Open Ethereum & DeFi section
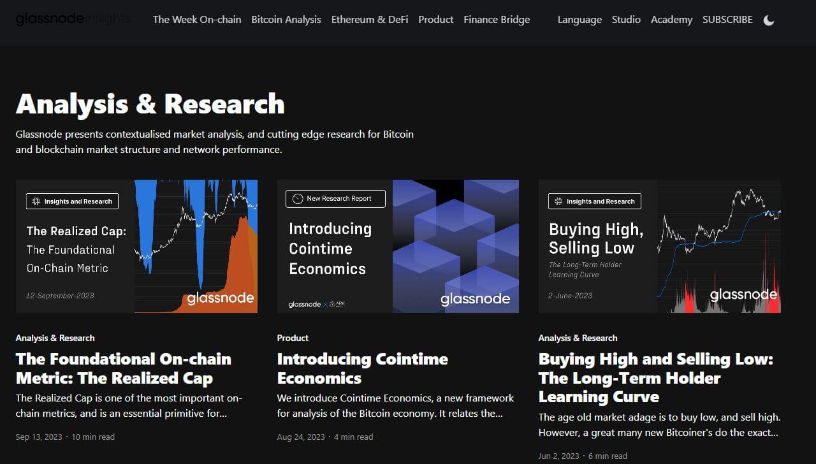 click(x=370, y=20)
